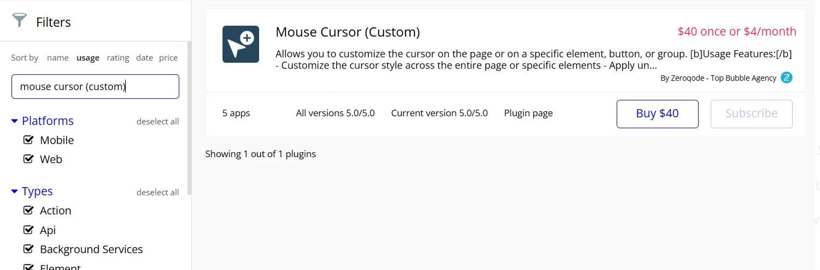Uncheck the Web platform checkbox
Screen dimensions: 820x270
[x=29, y=159]
